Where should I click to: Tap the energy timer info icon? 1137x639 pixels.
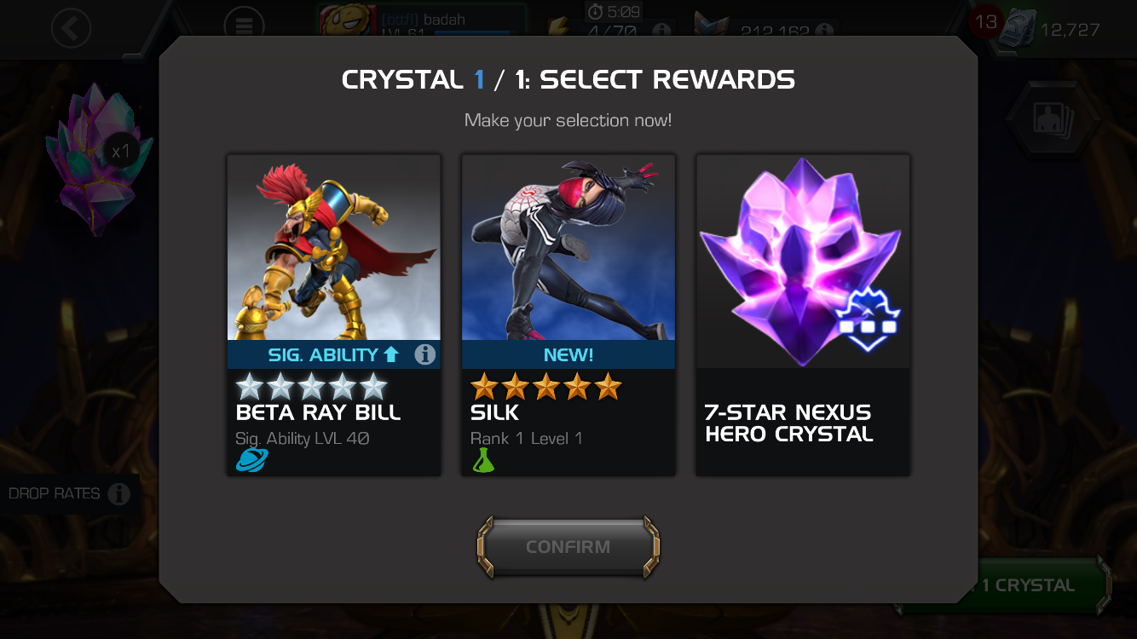(661, 31)
